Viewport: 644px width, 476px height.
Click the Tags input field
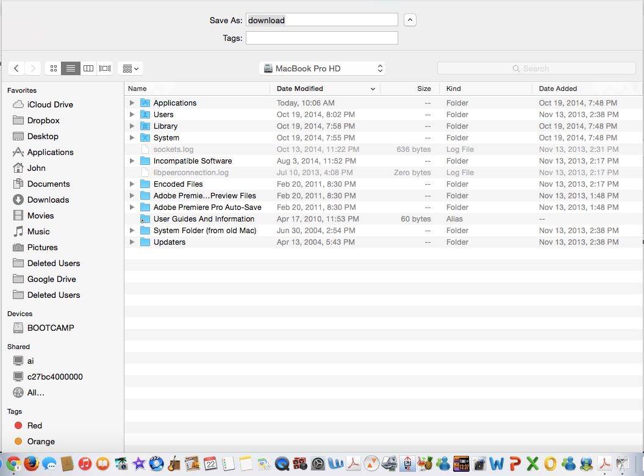click(x=321, y=38)
